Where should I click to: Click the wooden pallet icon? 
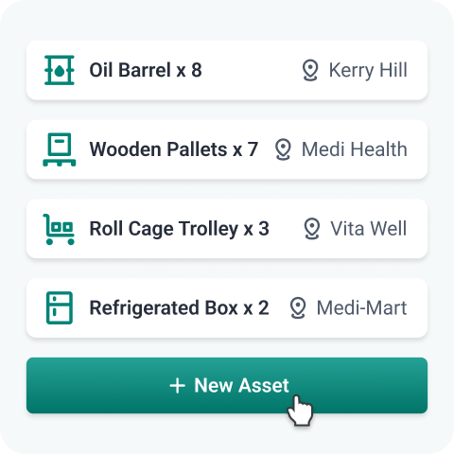(60, 149)
